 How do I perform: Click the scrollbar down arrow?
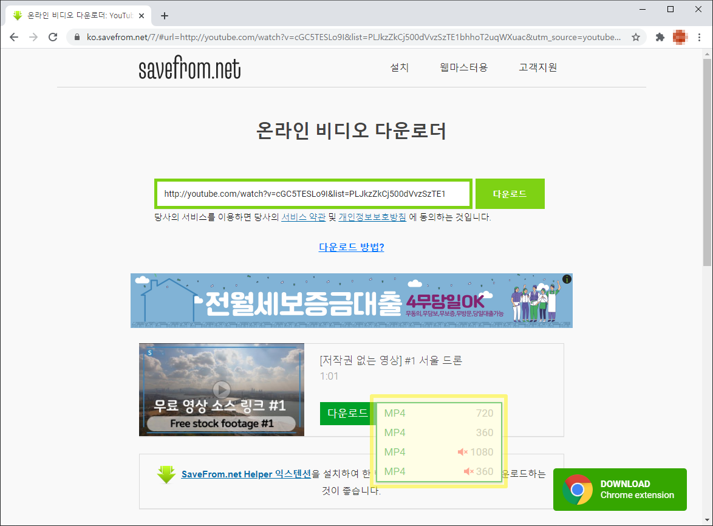click(707, 520)
